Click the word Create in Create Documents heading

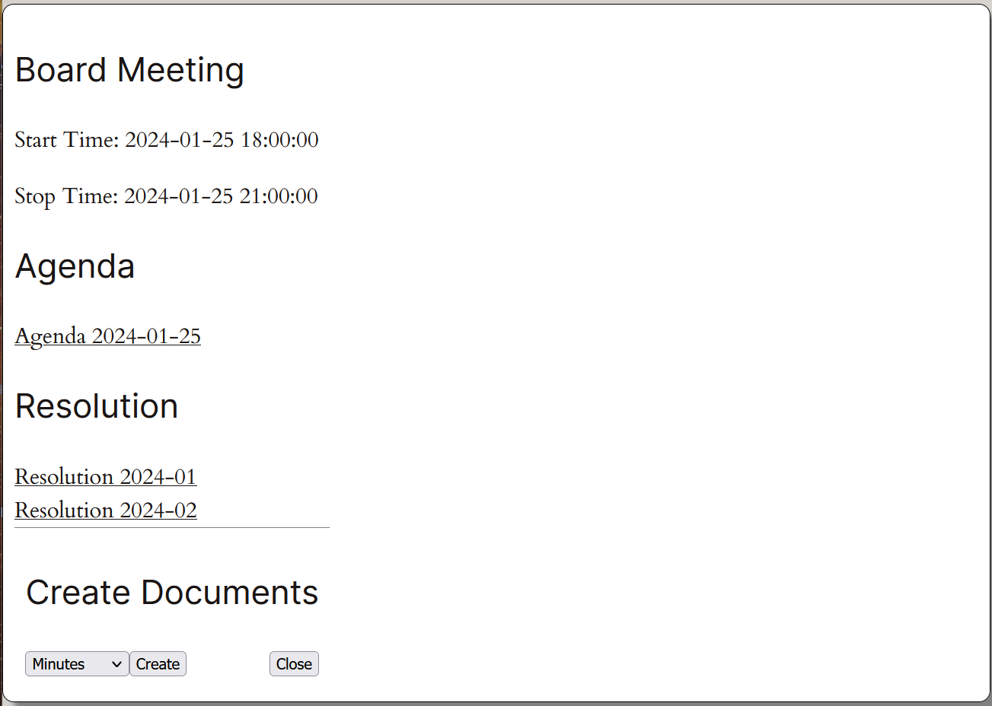coord(78,593)
